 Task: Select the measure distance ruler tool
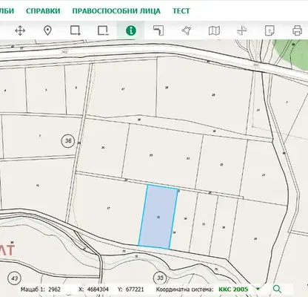pyautogui.click(x=158, y=31)
